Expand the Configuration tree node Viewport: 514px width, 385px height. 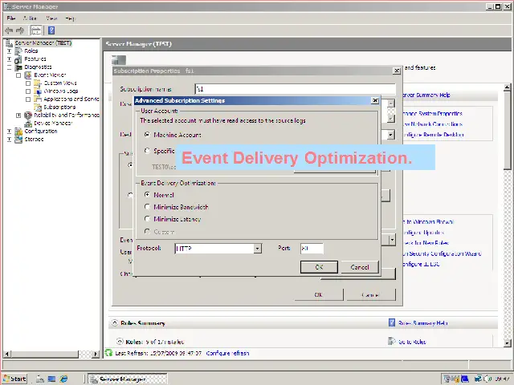pos(10,131)
